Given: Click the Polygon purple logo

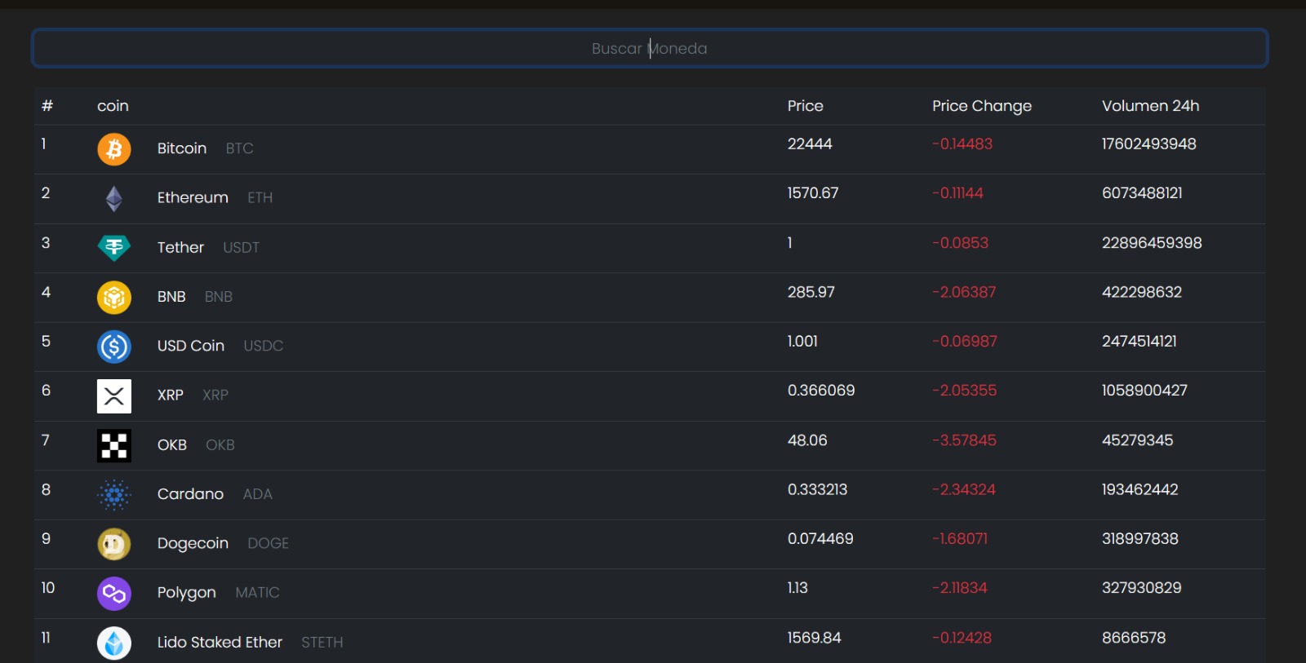Looking at the screenshot, I should 114,594.
